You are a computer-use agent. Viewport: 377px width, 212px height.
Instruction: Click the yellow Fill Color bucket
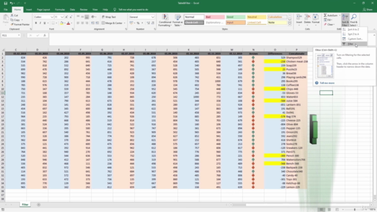(x=62, y=23)
